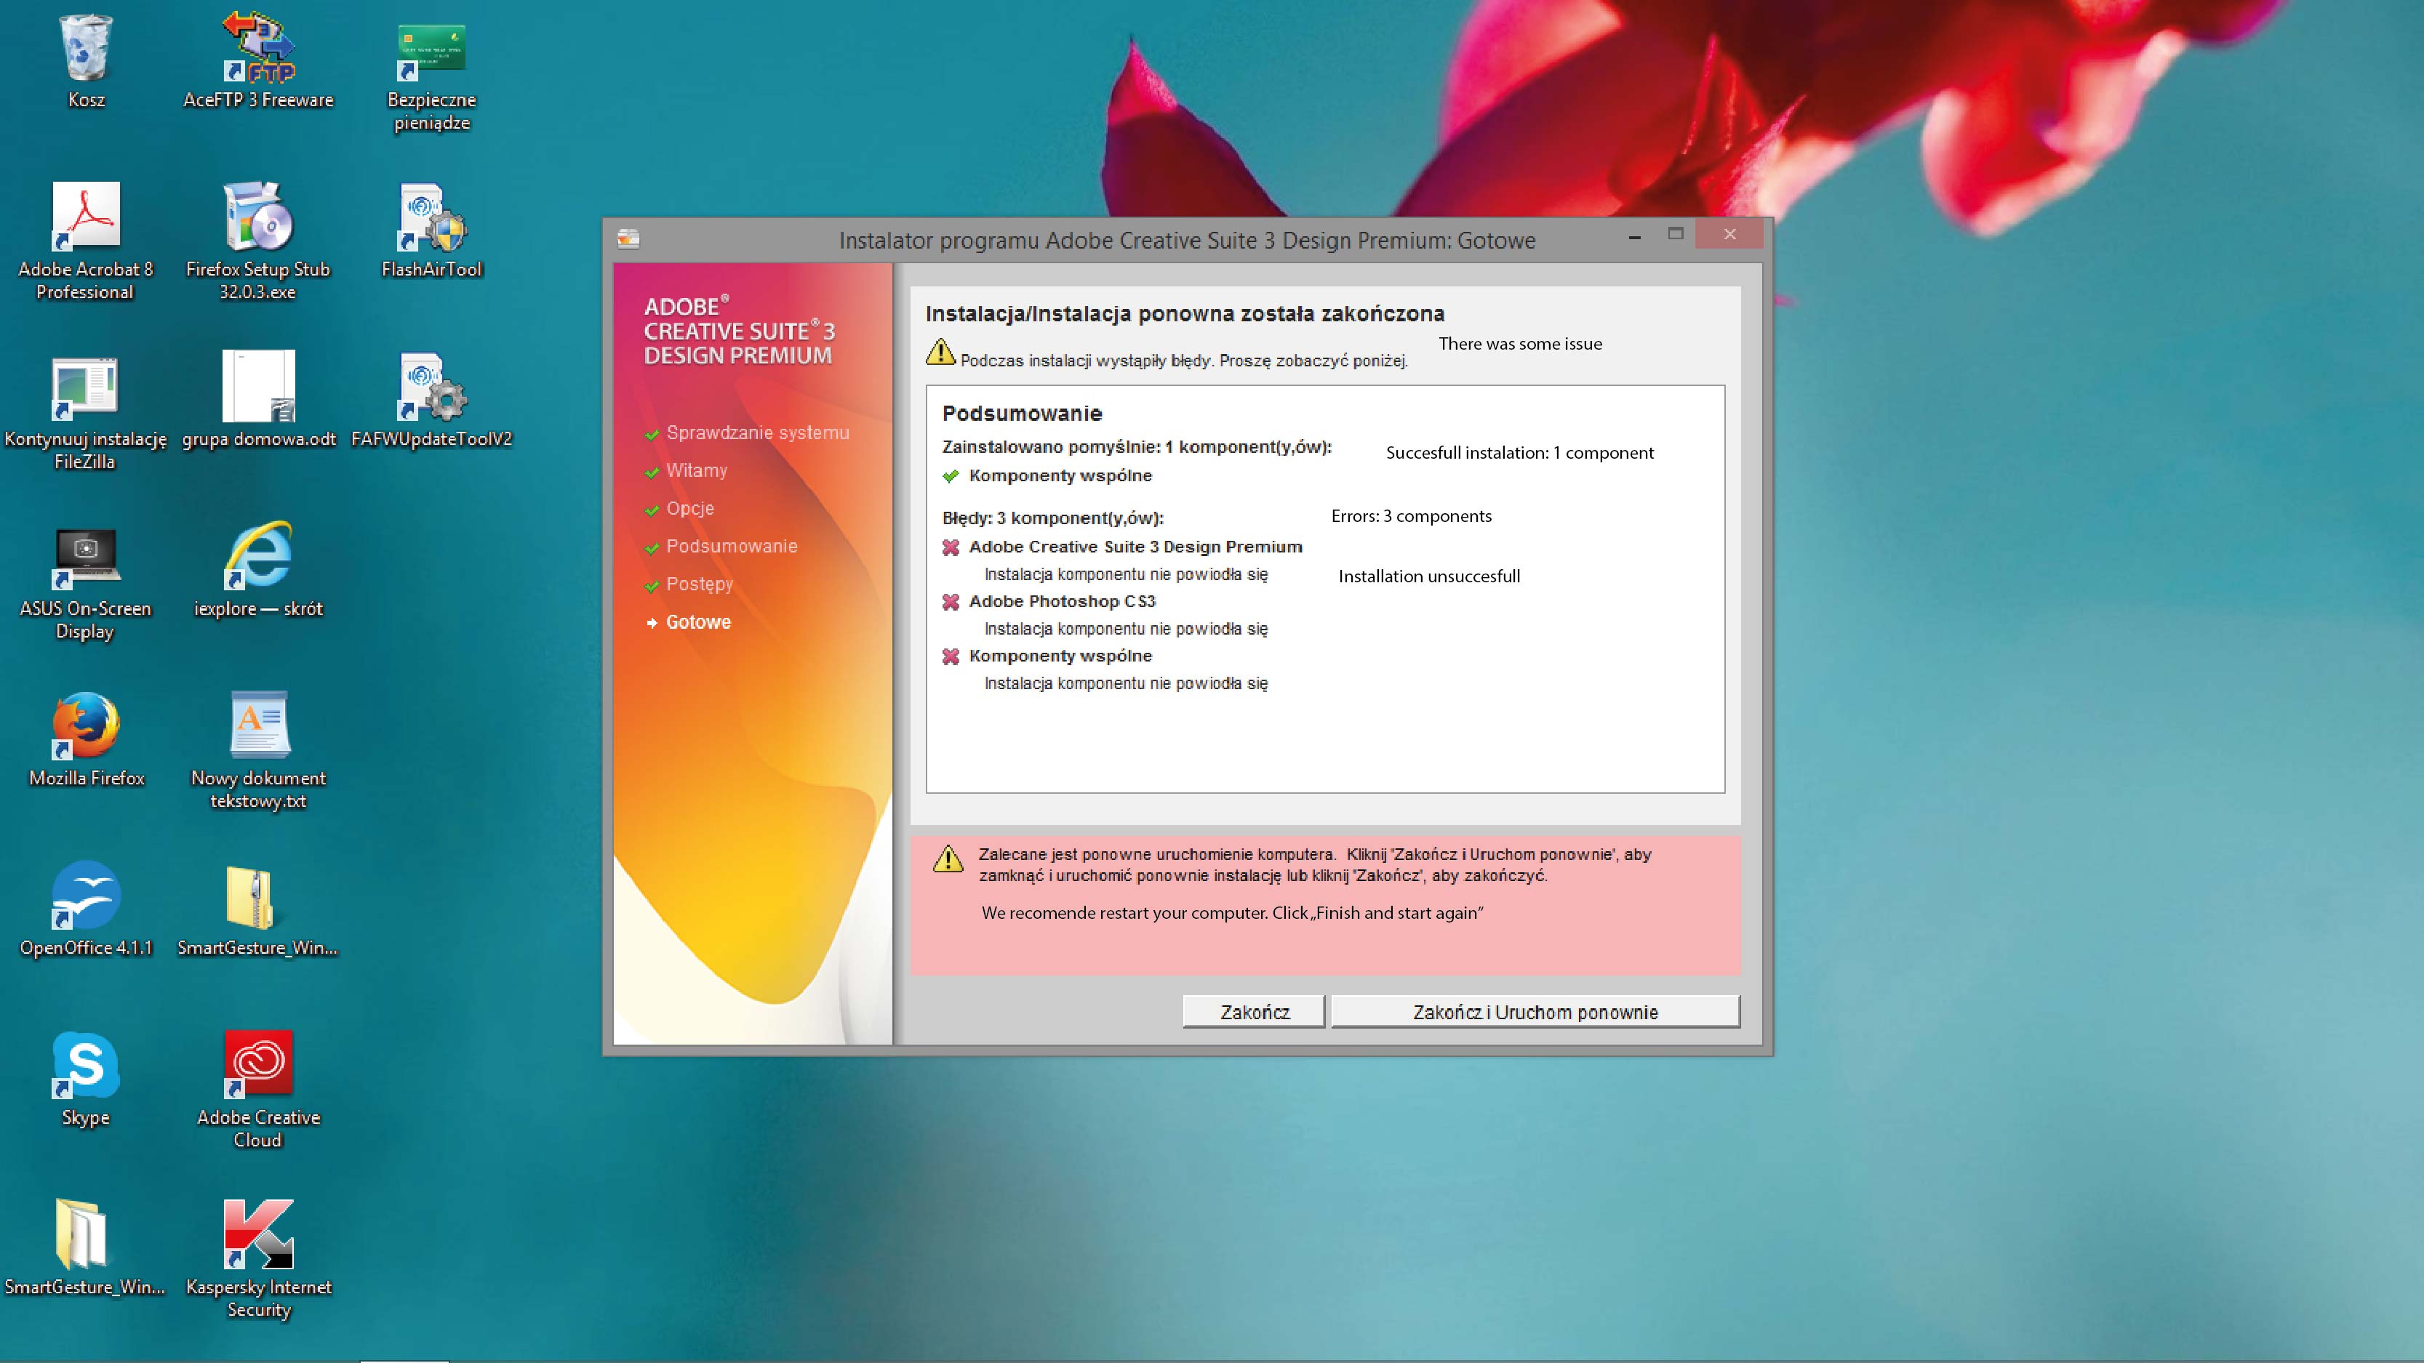Select the Witamy step

tap(696, 470)
